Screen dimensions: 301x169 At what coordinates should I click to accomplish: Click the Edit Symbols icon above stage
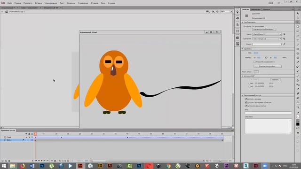[213, 11]
